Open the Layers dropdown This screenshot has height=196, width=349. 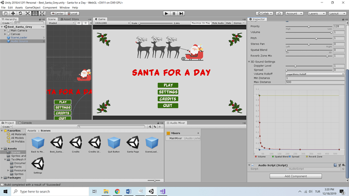click(317, 14)
